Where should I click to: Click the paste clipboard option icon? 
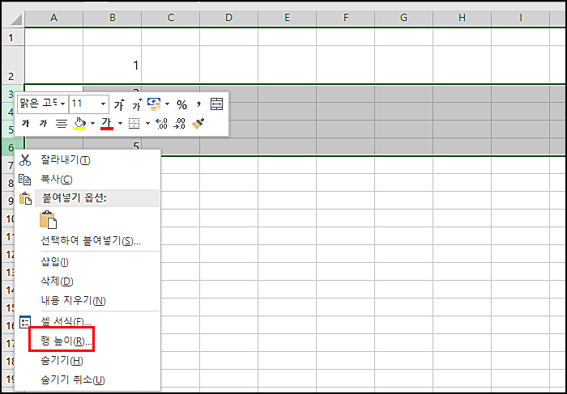(48, 219)
